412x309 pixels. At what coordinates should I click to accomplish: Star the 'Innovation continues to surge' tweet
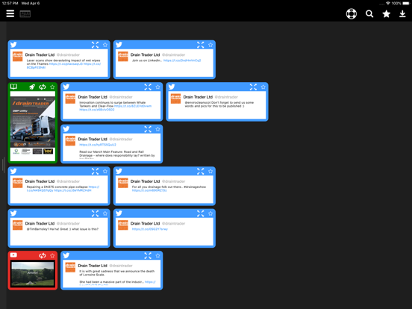pyautogui.click(x=157, y=87)
